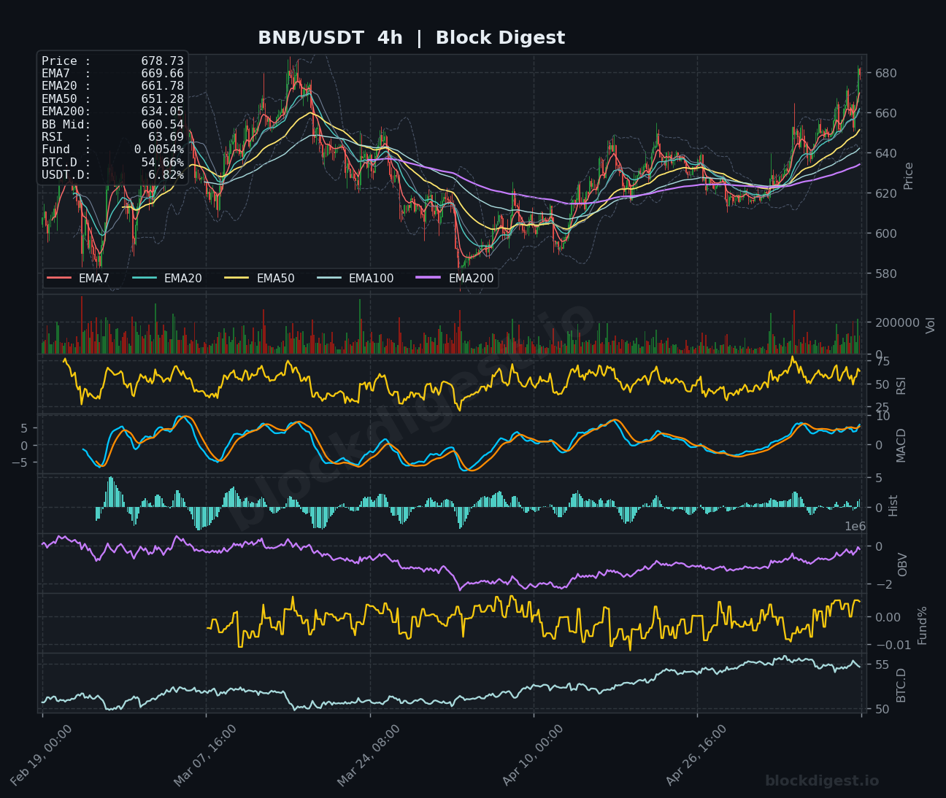Click the EMA20 legend entry
The image size is (946, 798).
(167, 278)
